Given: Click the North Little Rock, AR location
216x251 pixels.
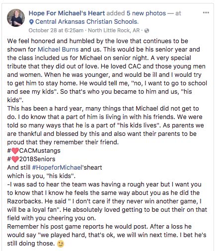Looking at the screenshot, I should click(114, 30).
